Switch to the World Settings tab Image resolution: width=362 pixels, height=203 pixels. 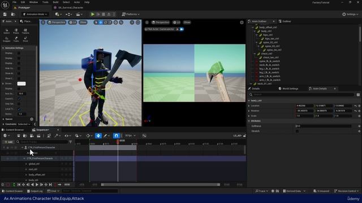pyautogui.click(x=288, y=89)
